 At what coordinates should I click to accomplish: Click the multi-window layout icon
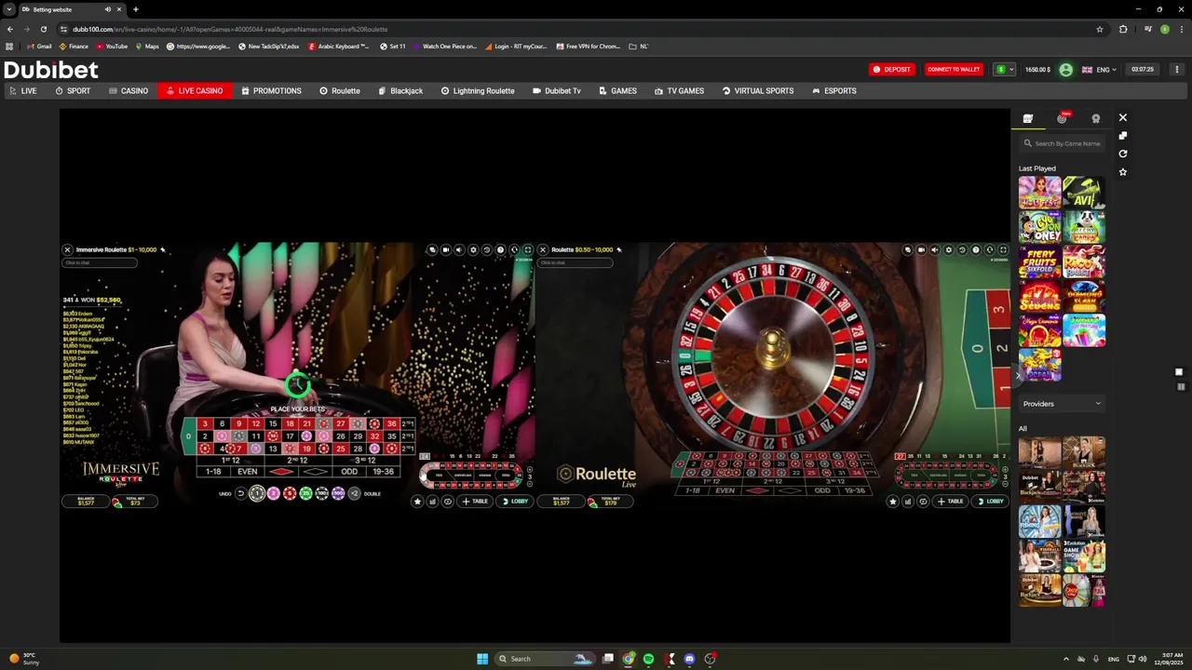click(1122, 136)
